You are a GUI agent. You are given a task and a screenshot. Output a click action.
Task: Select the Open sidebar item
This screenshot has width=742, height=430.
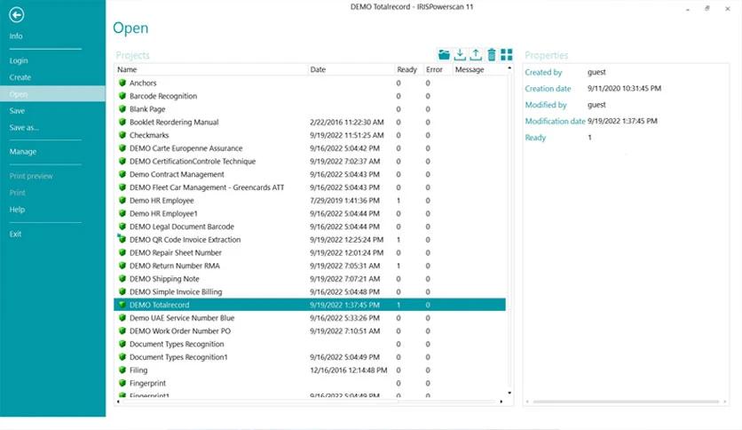52,94
